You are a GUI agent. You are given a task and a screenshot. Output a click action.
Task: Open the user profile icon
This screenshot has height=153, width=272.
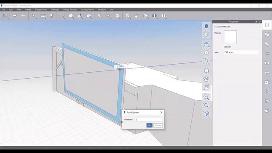point(154,16)
